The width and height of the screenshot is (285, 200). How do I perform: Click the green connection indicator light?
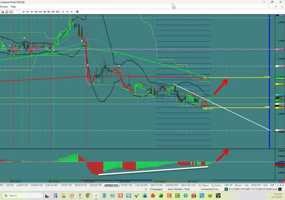click(226, 189)
